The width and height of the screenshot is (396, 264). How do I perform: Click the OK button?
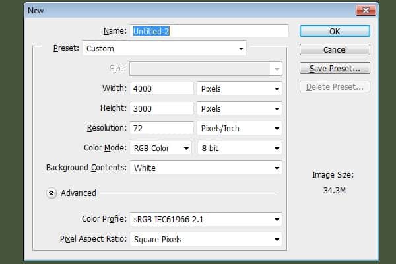(x=335, y=31)
